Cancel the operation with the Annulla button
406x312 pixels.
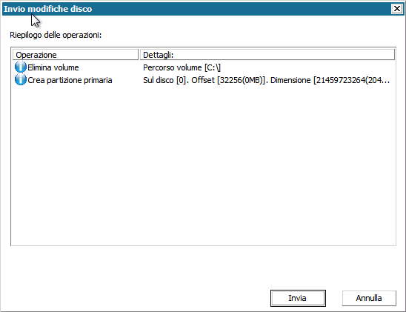(x=369, y=298)
